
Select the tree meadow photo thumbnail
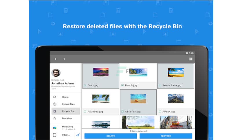[x=138, y=122]
